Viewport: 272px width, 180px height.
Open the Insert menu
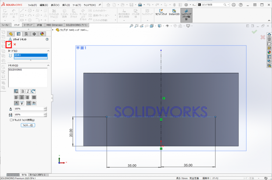point(66,5)
